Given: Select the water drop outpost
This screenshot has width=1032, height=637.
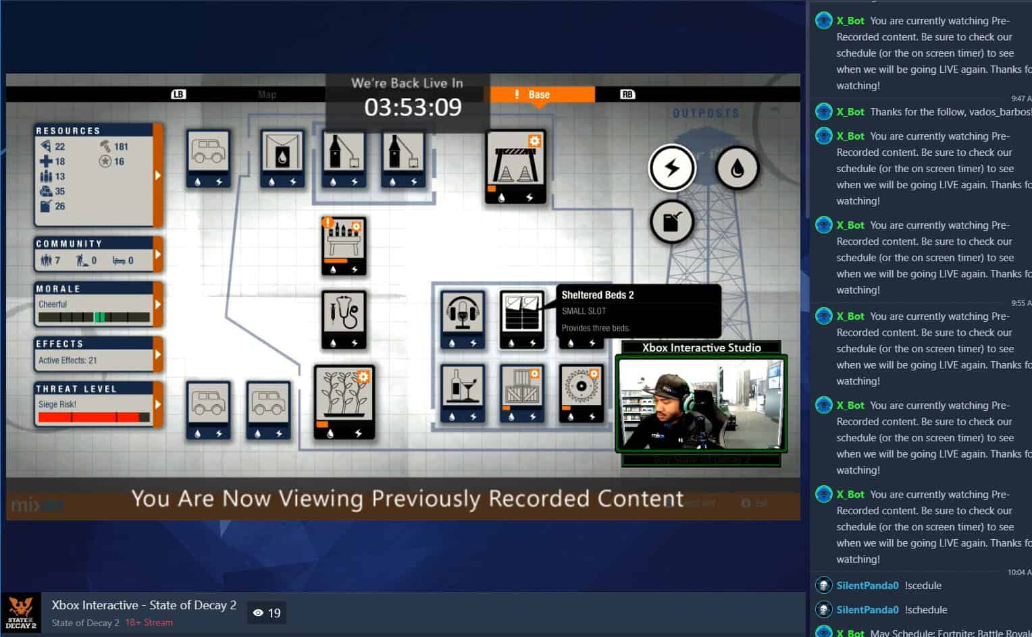Looking at the screenshot, I should click(737, 167).
